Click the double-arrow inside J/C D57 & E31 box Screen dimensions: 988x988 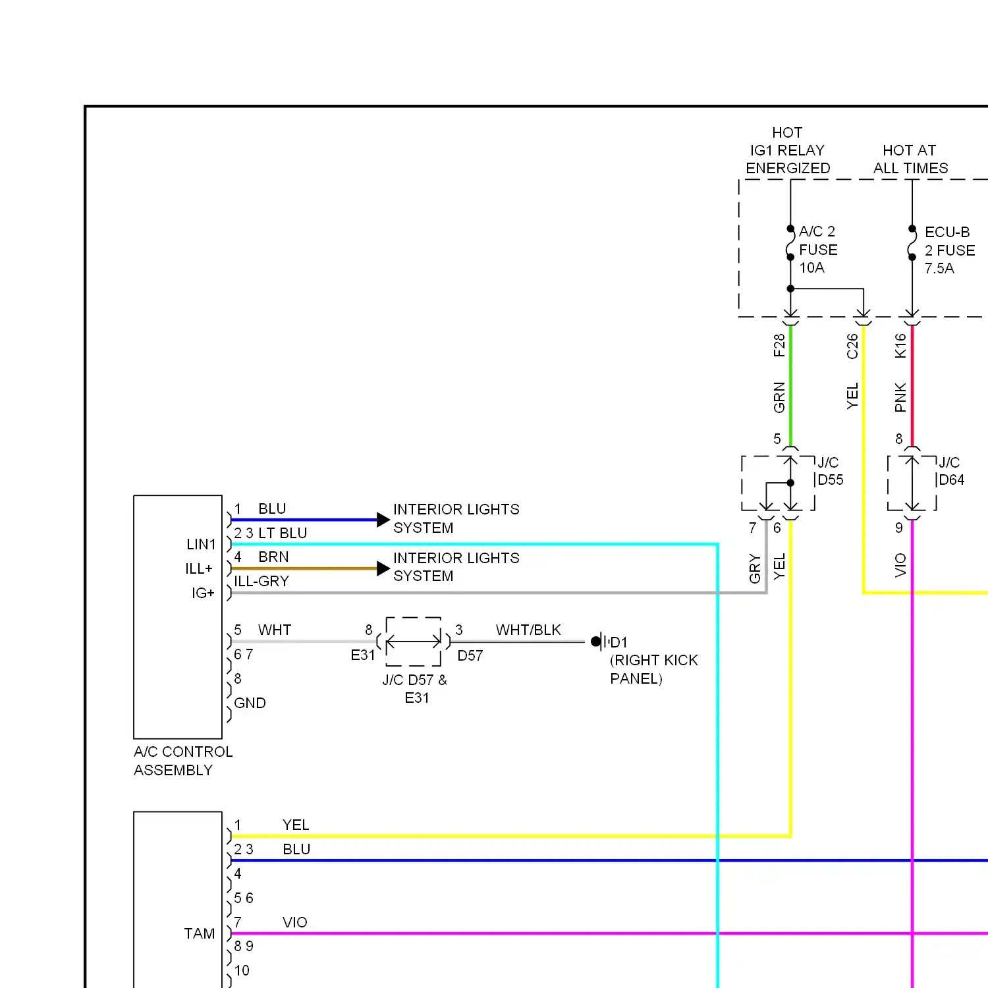(x=414, y=641)
